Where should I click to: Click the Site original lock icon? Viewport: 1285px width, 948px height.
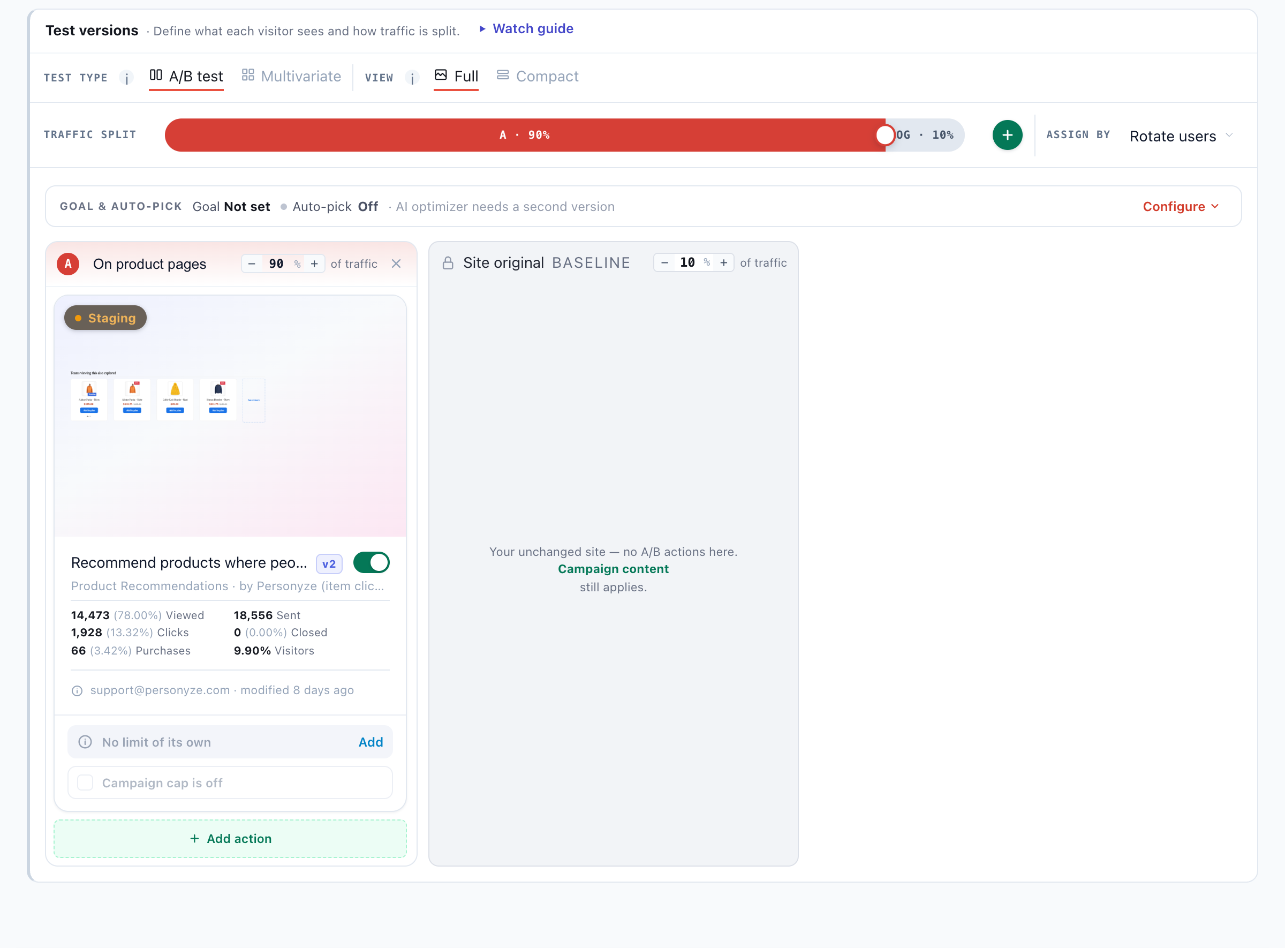click(448, 263)
